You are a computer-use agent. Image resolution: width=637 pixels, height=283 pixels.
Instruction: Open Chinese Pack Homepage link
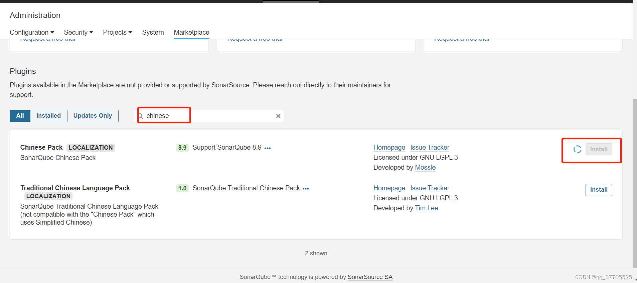click(389, 147)
